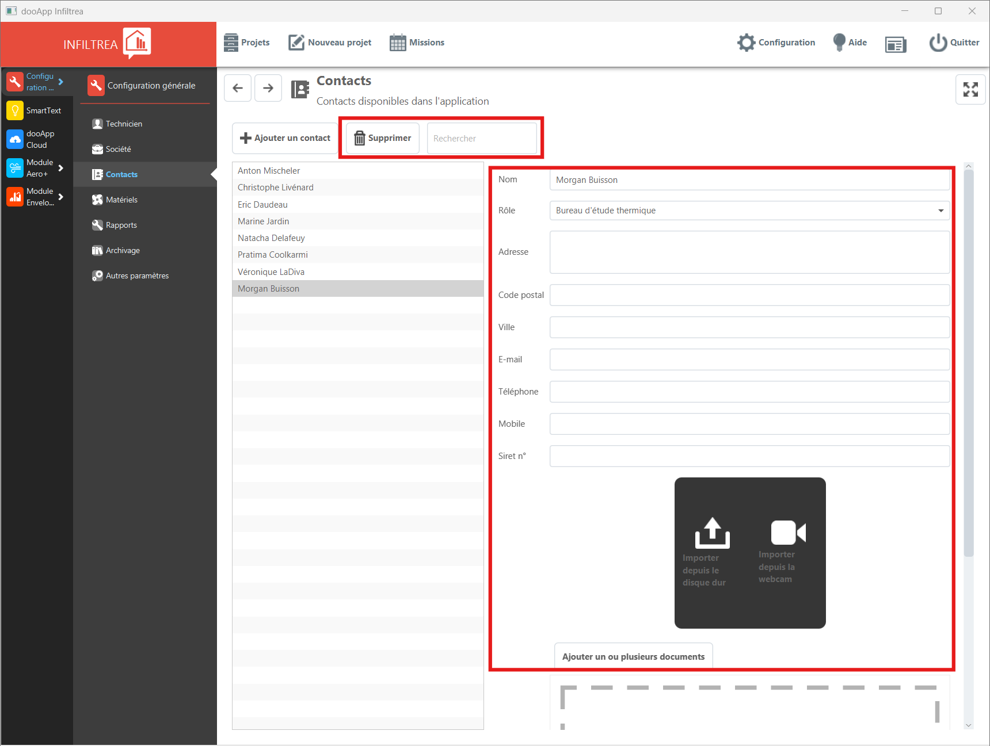Image resolution: width=990 pixels, height=746 pixels.
Task: Click the Nouveau projet toolbar button
Action: 330,43
